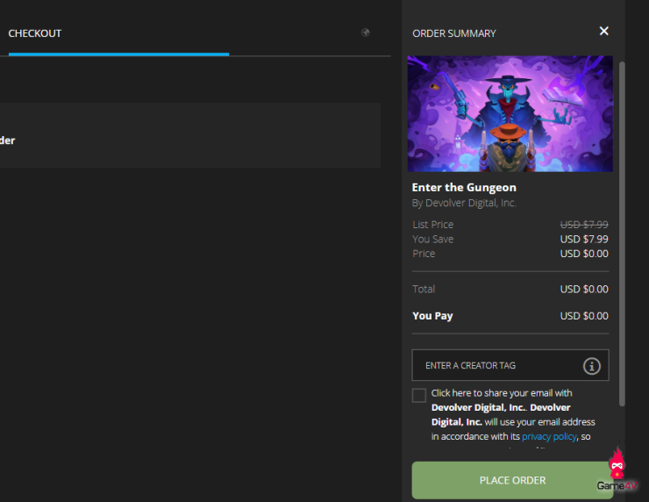Tick the share email checkbox

[419, 395]
